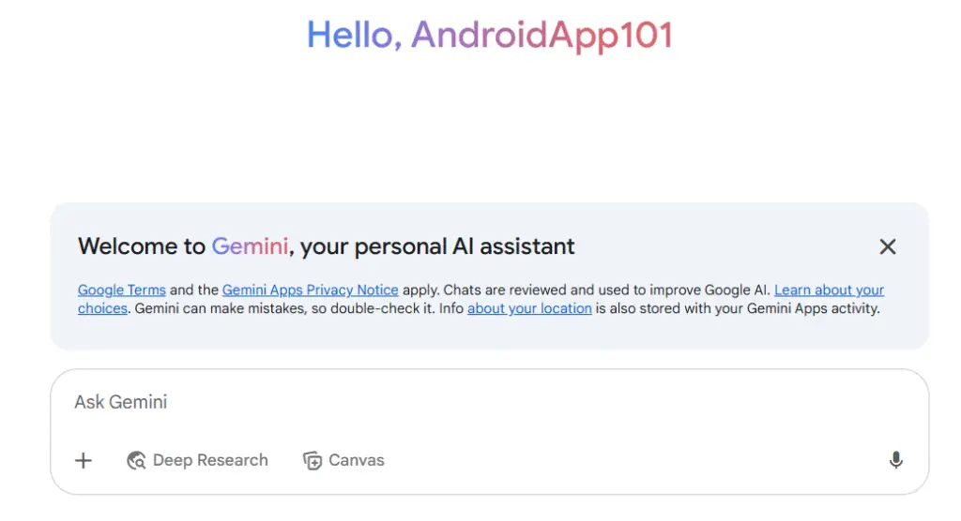
Task: Click 'your personal AI assistant' heading text
Action: 437,246
